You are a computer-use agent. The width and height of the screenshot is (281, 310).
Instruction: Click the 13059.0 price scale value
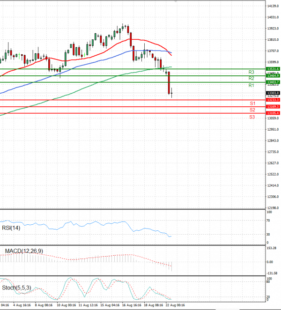pyautogui.click(x=273, y=118)
